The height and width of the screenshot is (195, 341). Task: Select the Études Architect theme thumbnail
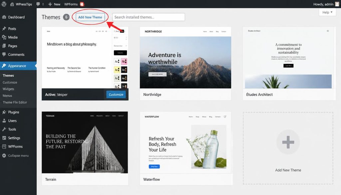(x=289, y=57)
